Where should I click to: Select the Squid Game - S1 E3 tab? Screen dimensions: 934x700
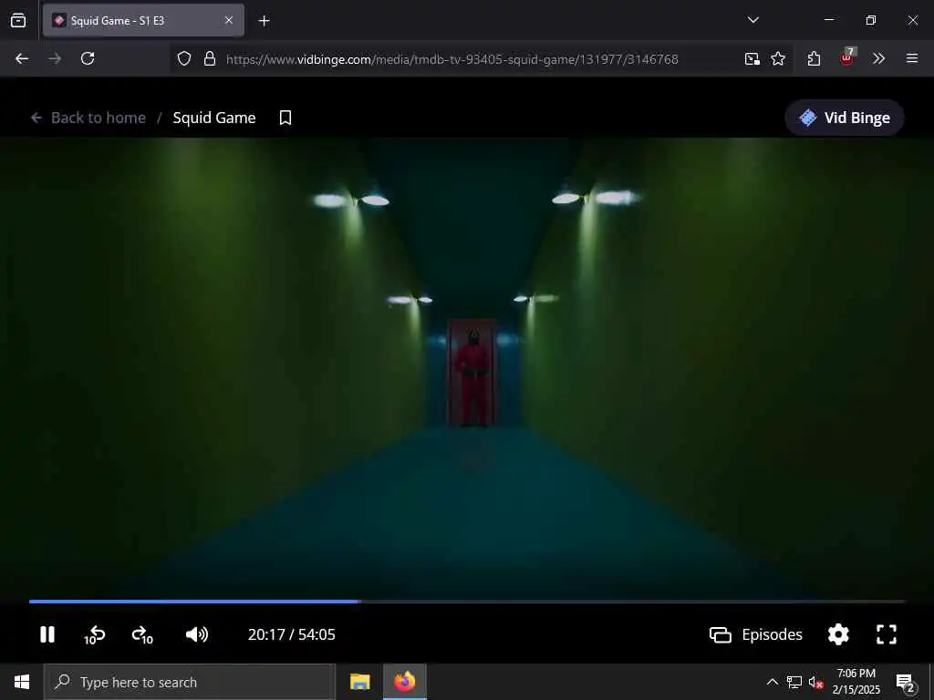pos(143,20)
